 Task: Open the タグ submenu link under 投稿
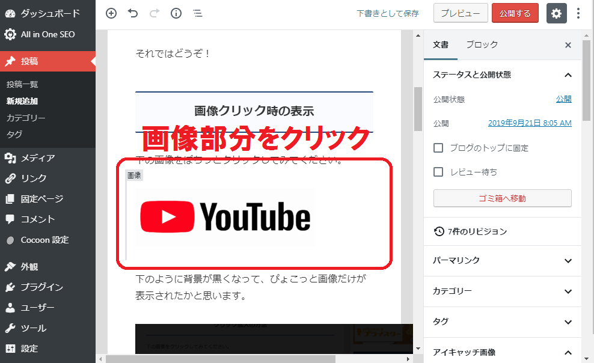(x=14, y=135)
